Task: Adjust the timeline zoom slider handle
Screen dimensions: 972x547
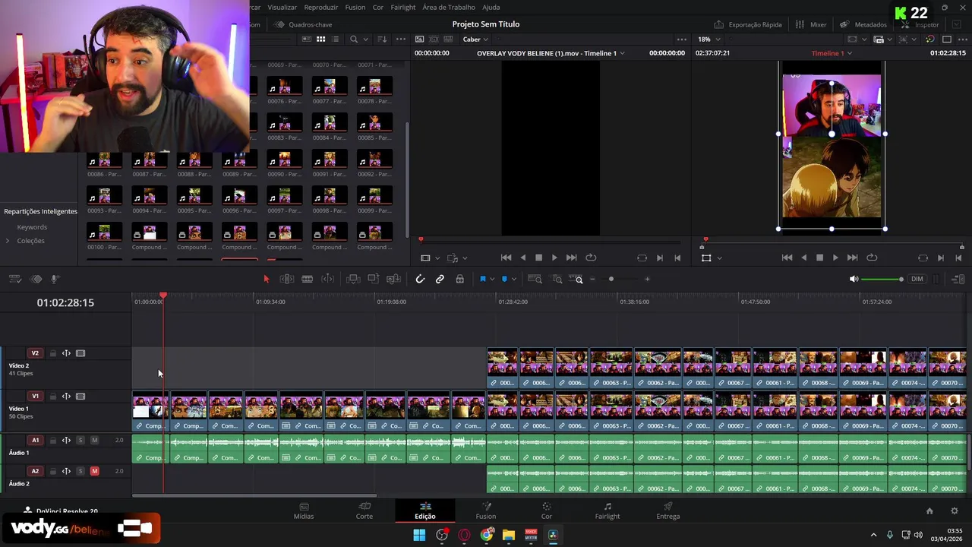Action: pos(611,279)
